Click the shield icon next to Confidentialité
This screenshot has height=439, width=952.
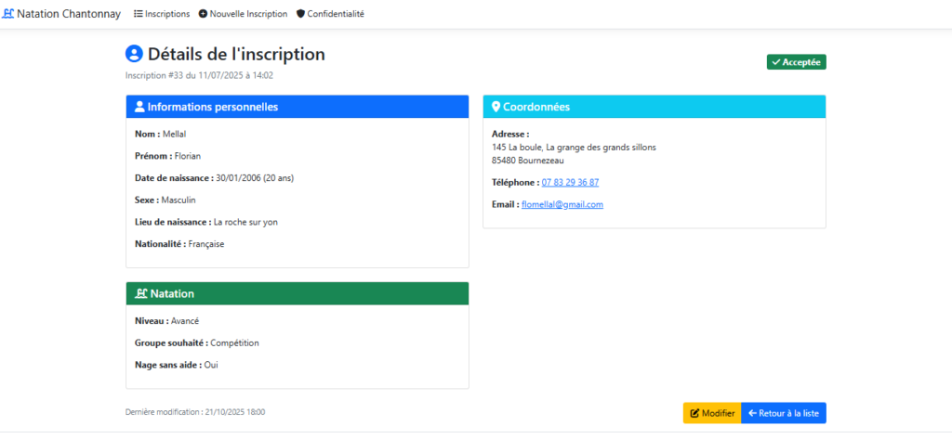[300, 13]
